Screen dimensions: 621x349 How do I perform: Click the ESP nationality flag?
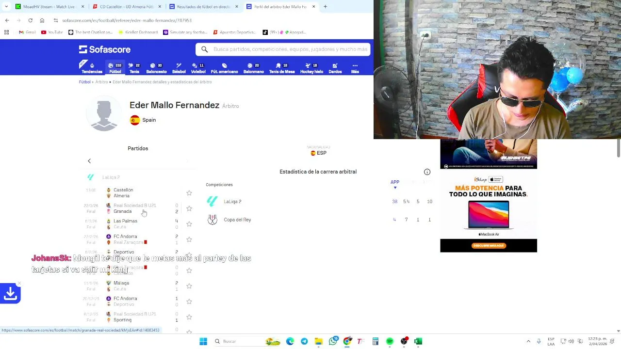(x=313, y=153)
